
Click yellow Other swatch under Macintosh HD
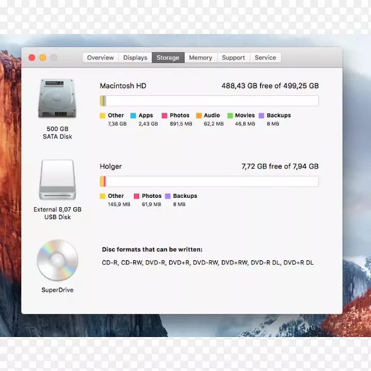coord(103,115)
